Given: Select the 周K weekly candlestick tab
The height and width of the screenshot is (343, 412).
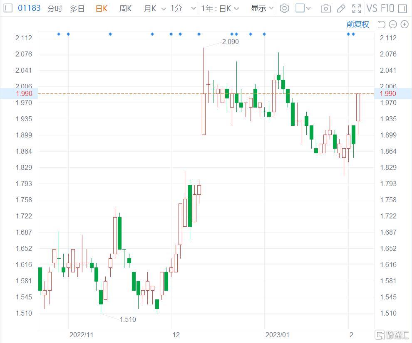Looking at the screenshot, I should point(125,9).
